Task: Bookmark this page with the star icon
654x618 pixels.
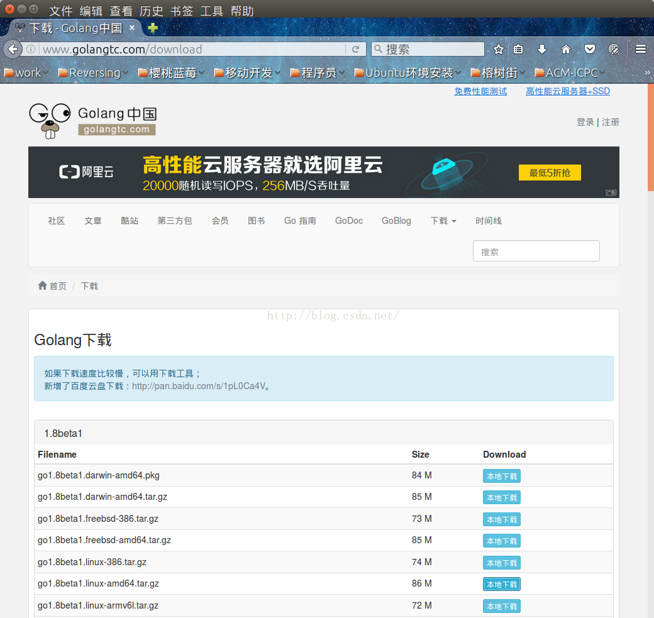Action: tap(498, 49)
